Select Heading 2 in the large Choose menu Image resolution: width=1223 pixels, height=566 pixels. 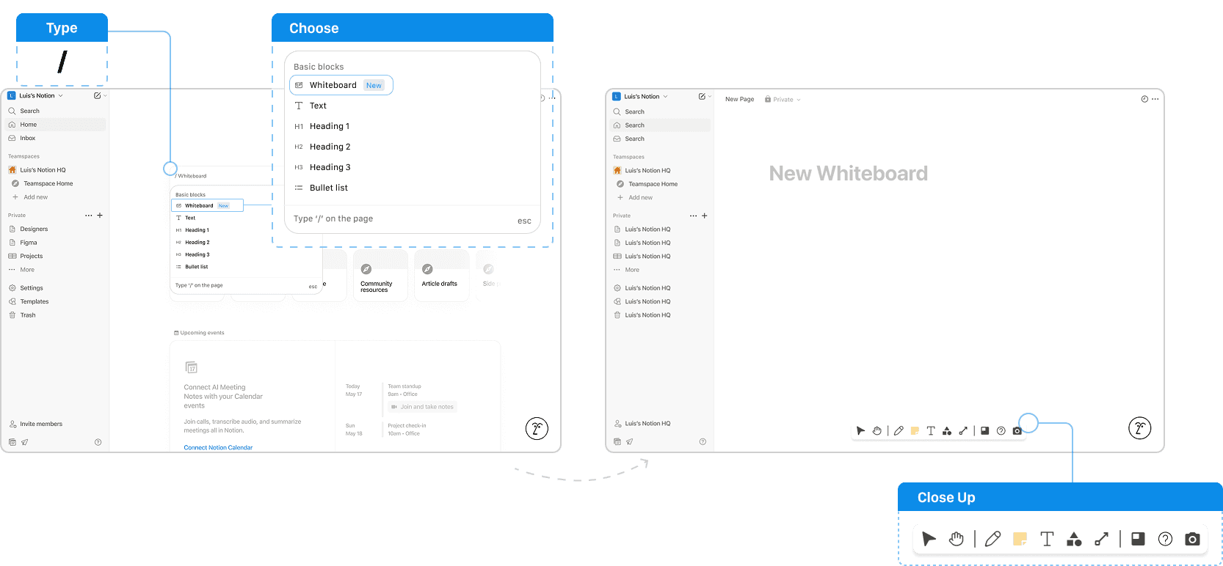click(x=330, y=147)
